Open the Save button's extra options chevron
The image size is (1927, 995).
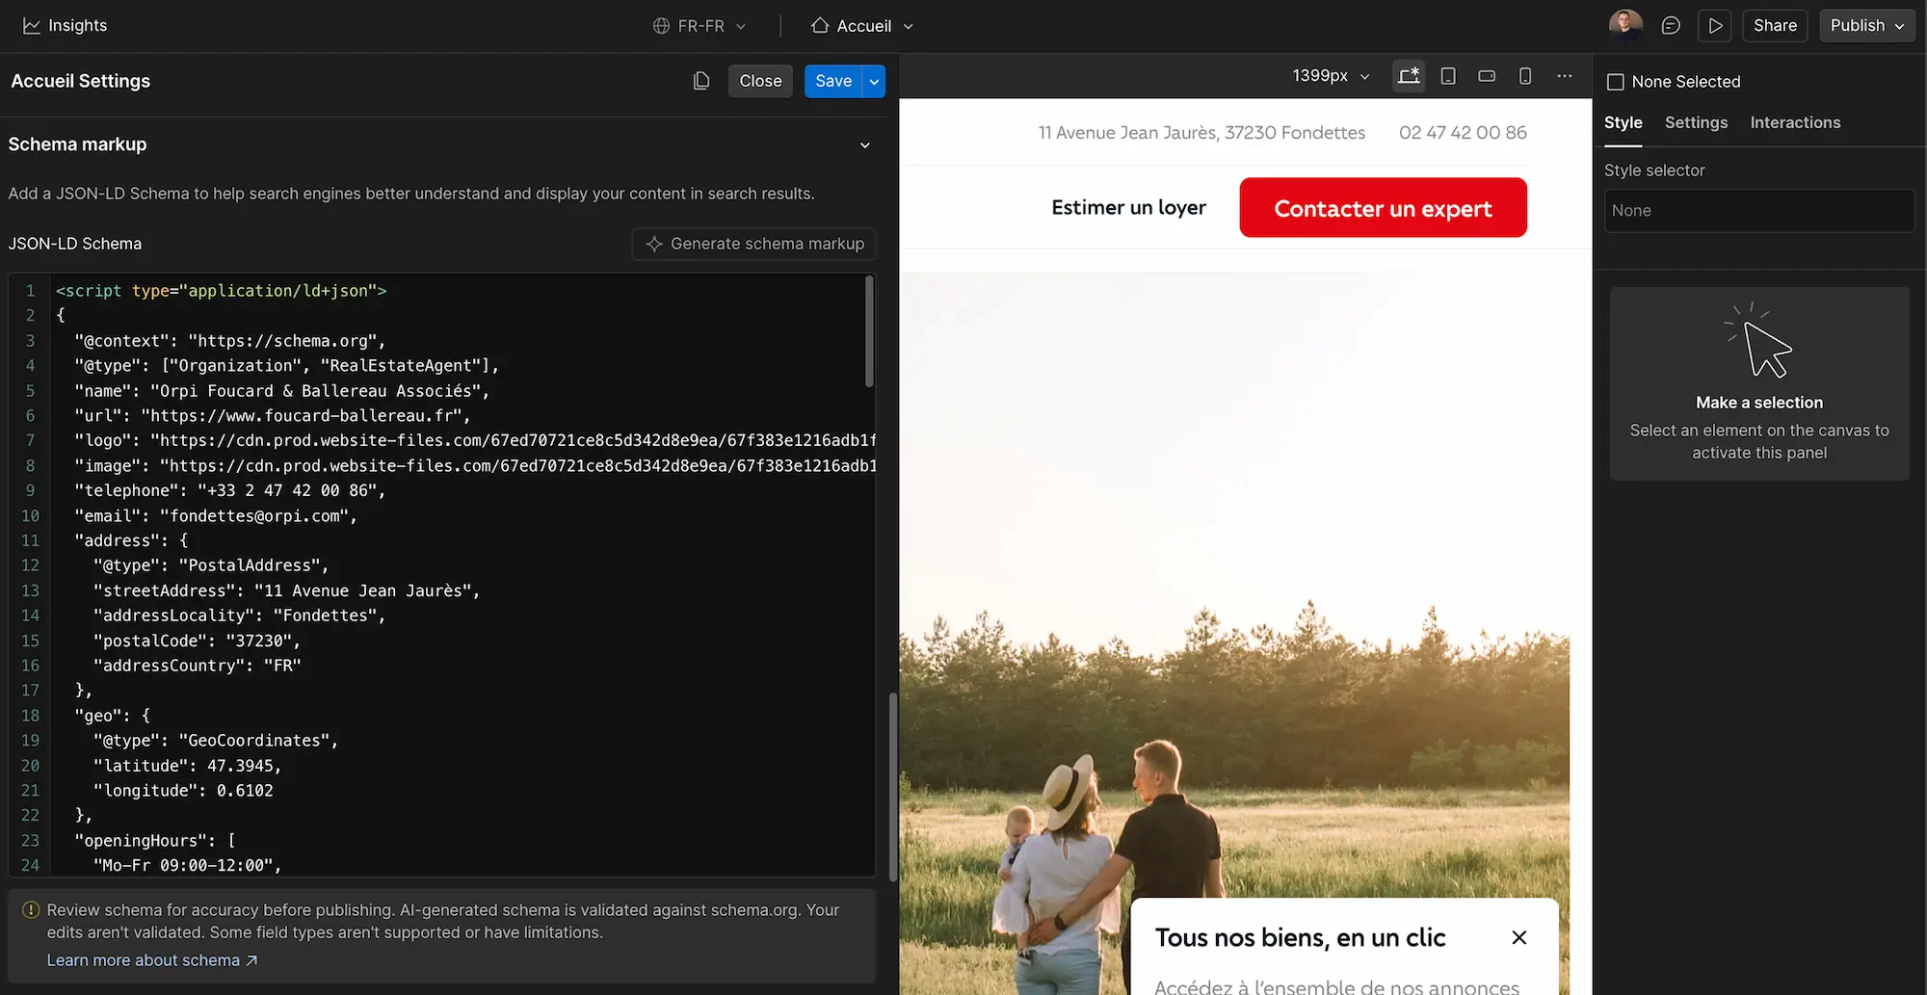click(x=873, y=81)
